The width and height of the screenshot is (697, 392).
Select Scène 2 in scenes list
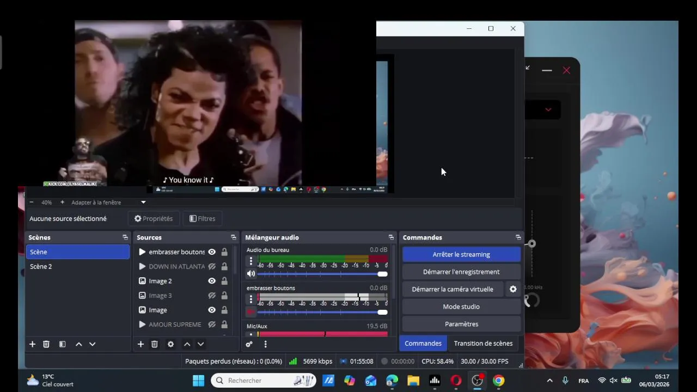tap(78, 267)
